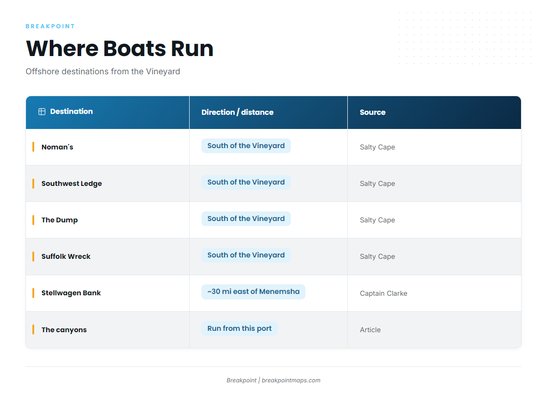Click the Noman's destination cell
Screen dimensions: 547x396
click(x=108, y=147)
